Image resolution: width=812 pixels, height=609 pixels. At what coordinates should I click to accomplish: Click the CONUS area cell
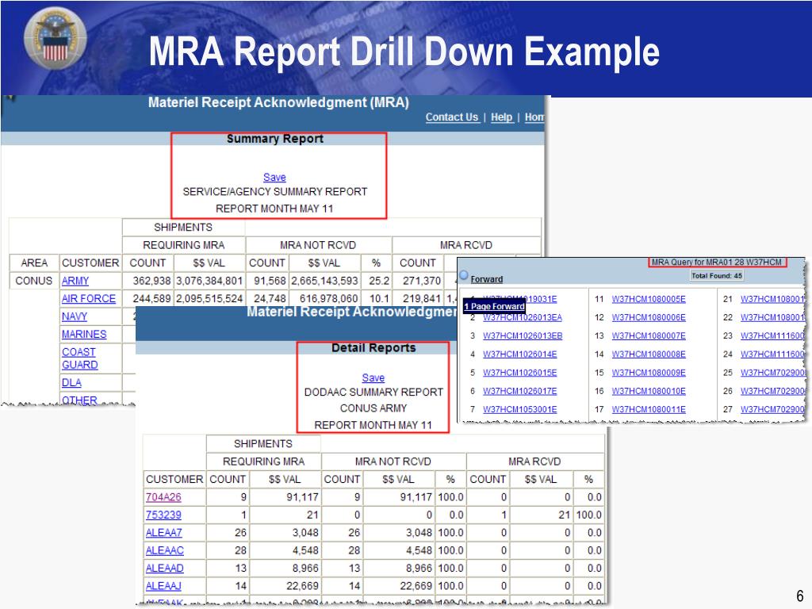33,281
